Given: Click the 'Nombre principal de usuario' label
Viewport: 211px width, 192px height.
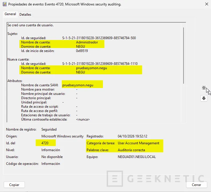Looking at the screenshot, I should [x=43, y=94].
